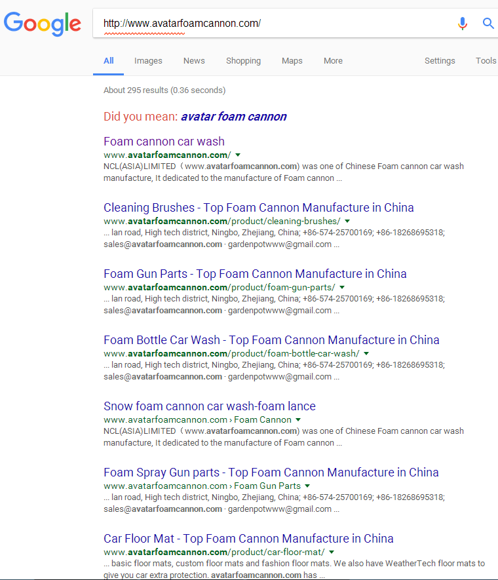Click 'www.avatarfoamcannon.com › Foam Gun Parts' breadcrumb
The height and width of the screenshot is (580, 498).
[202, 486]
